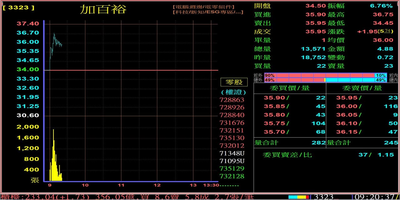Click the ask volume 116
The height and width of the screenshot is (200, 400).
(391, 106)
